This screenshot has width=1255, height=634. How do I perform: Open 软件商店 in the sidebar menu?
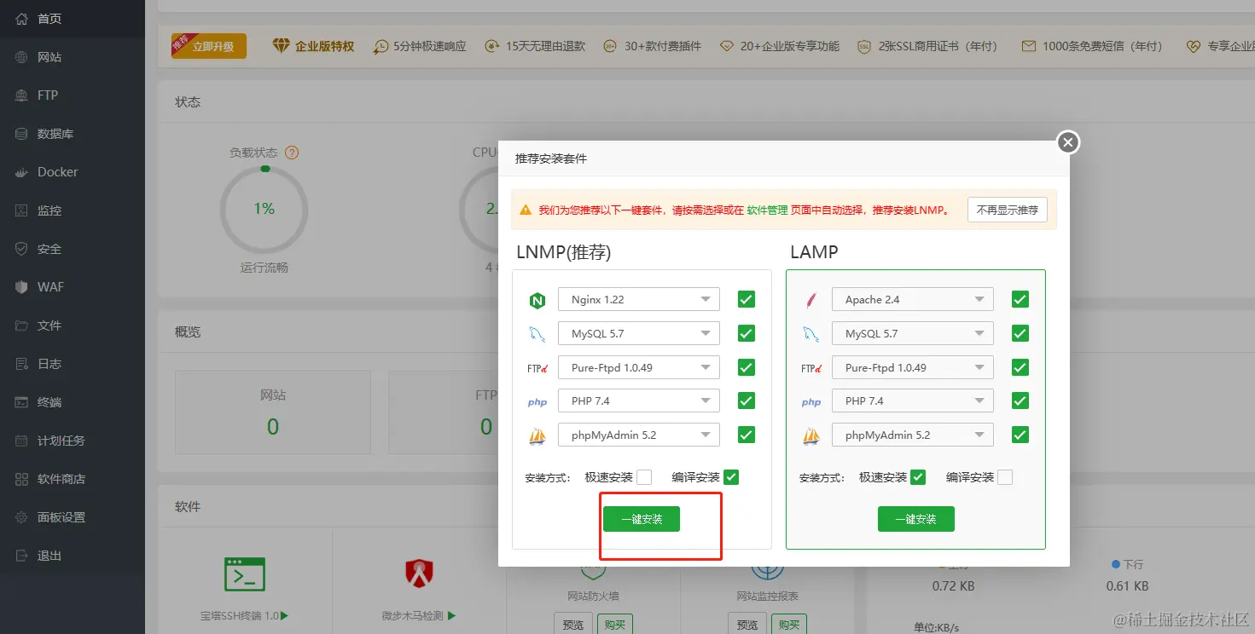[x=73, y=479]
